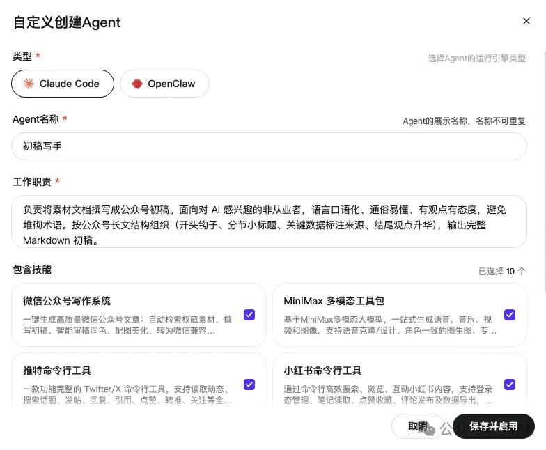Click the 已选择 10 个 counter text
This screenshot has height=450, width=546.
[501, 272]
